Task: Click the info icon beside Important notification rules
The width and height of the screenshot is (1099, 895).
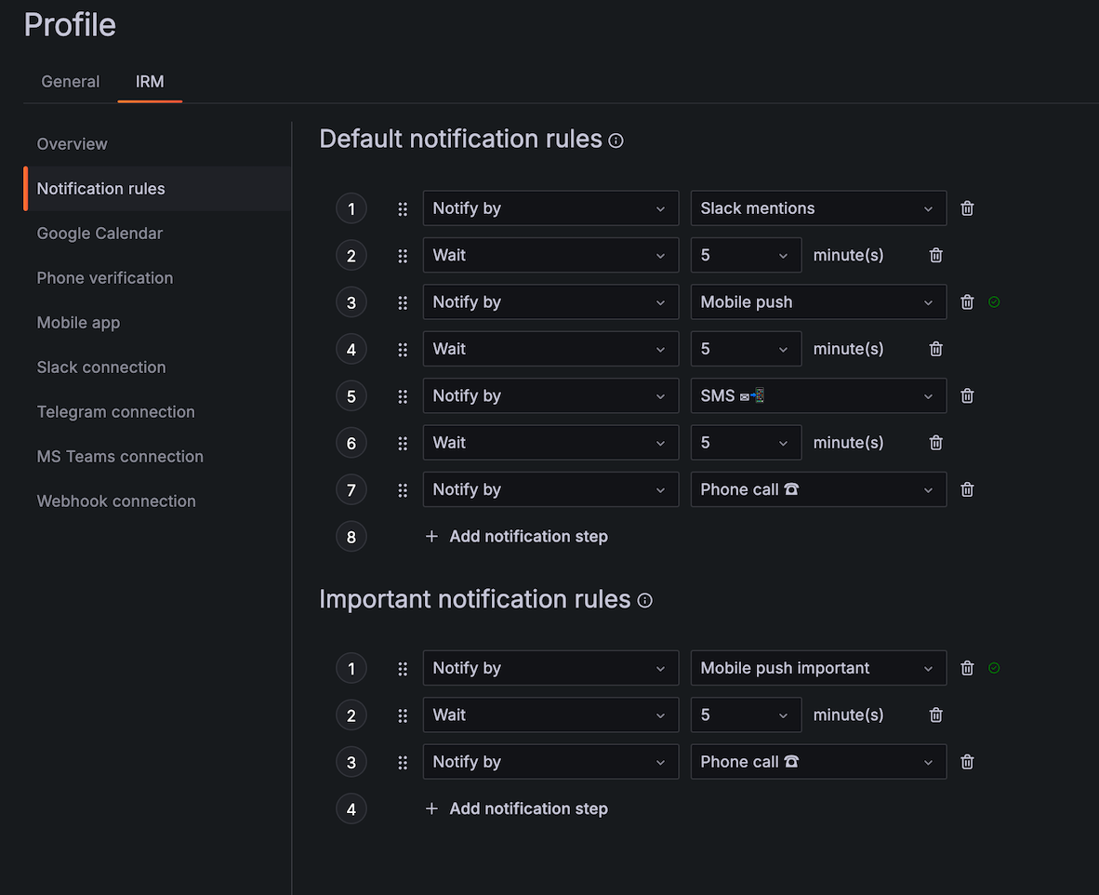Action: (x=644, y=600)
